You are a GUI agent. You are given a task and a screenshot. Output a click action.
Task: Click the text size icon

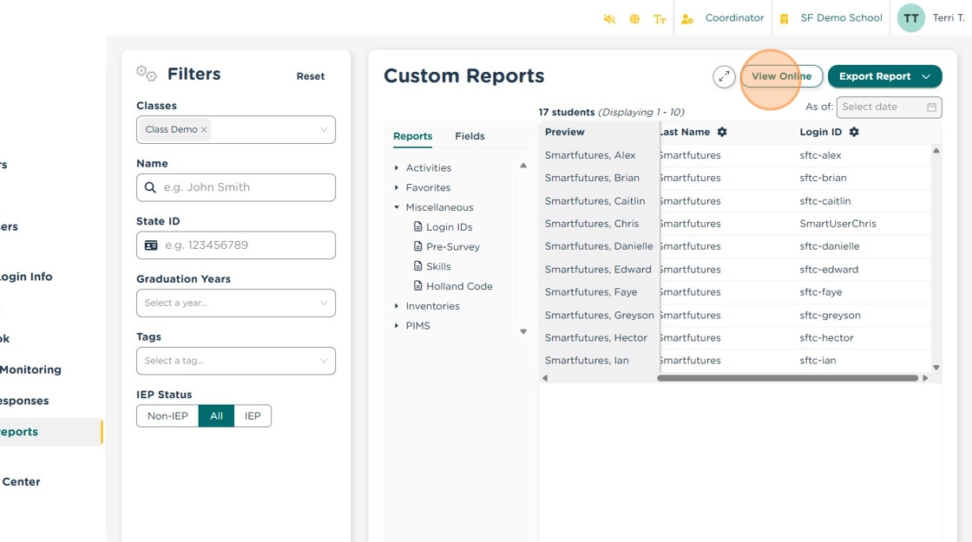pos(660,19)
